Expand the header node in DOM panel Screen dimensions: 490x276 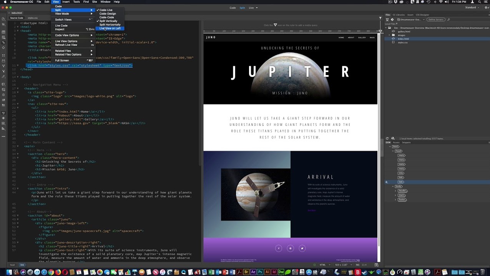pyautogui.click(x=395, y=191)
